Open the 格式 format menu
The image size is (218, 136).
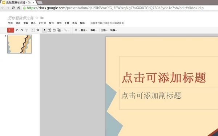click(x=51, y=23)
